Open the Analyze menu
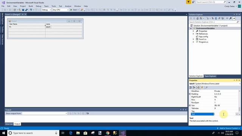242x136 pixels. point(68,6)
